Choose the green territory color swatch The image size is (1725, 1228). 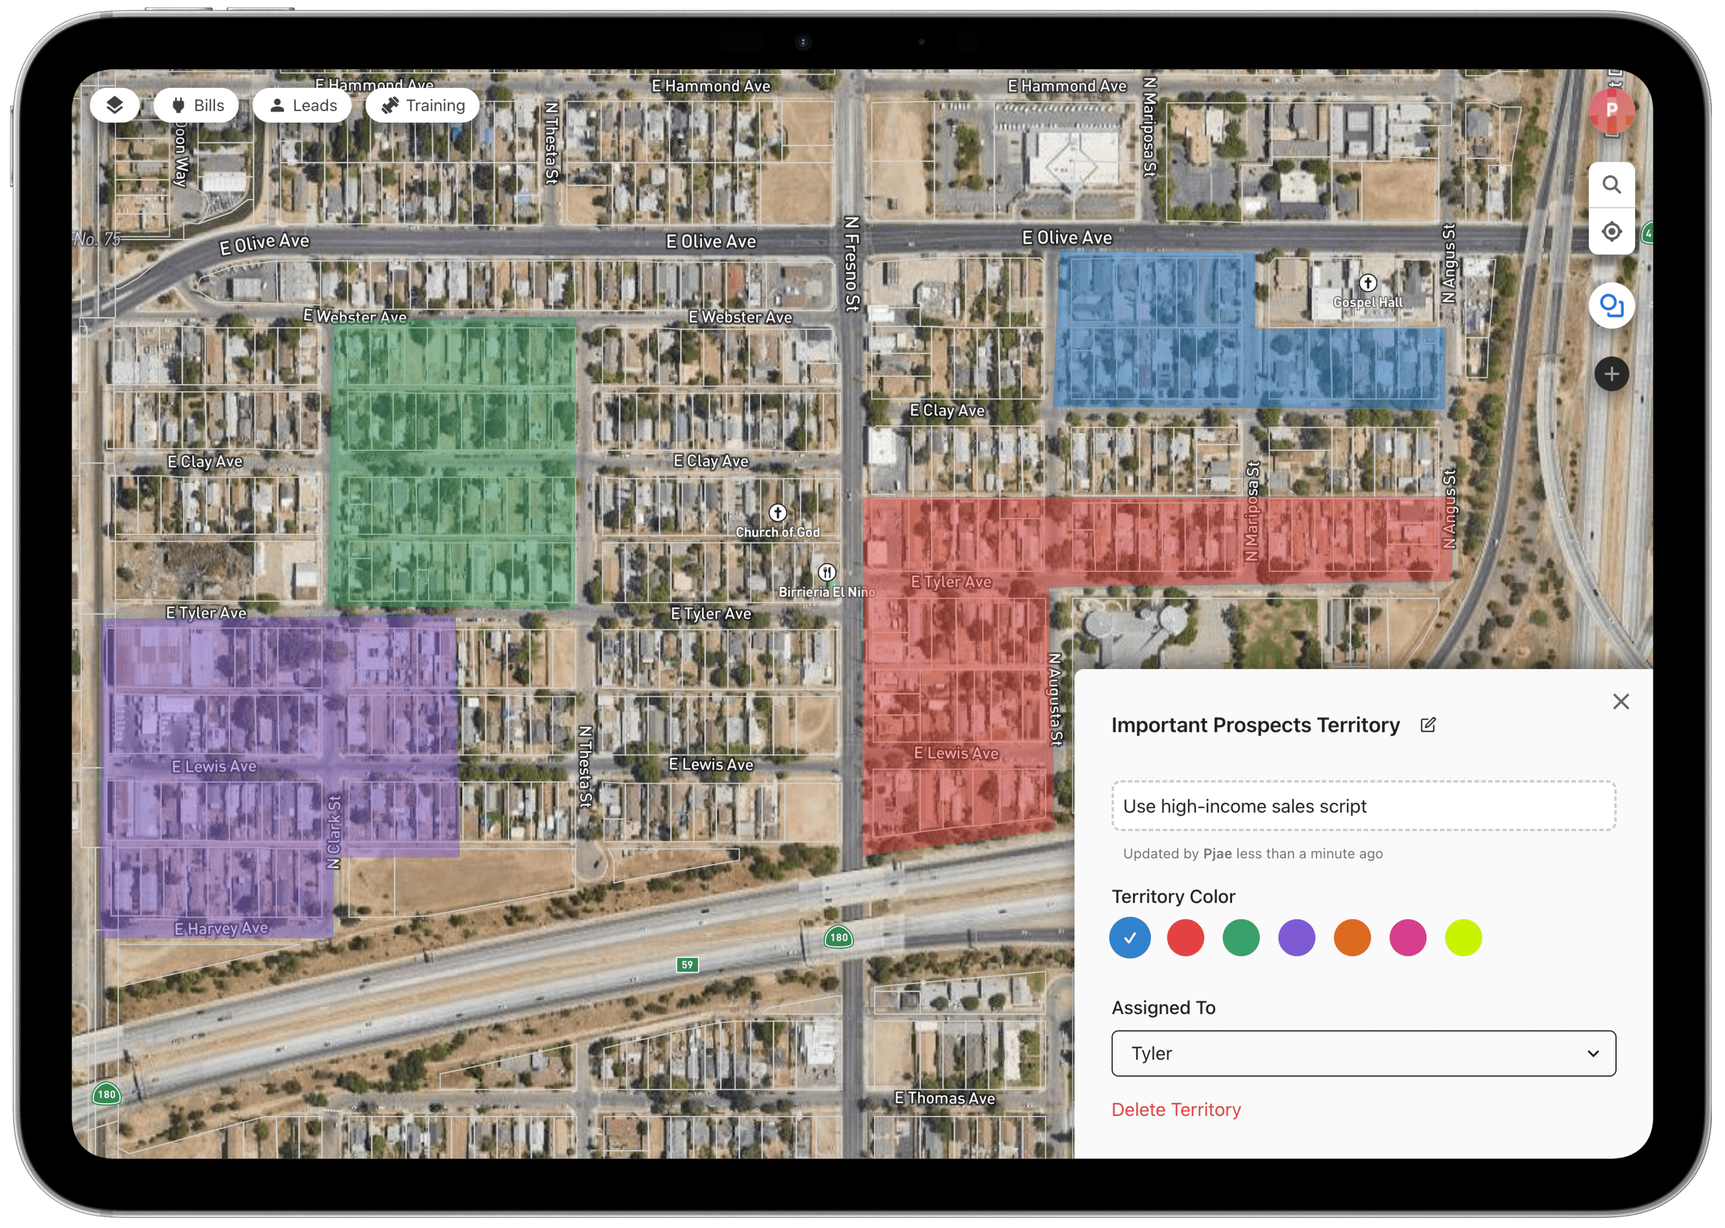[x=1241, y=938]
